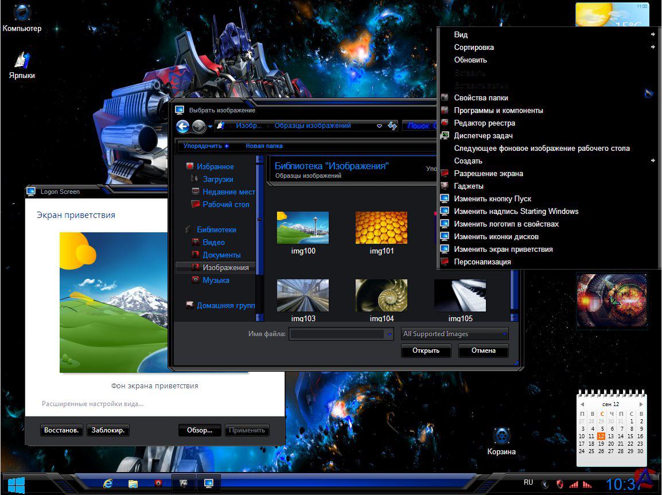Click the RU language indicator
Screen dimensions: 662x495
pyautogui.click(x=528, y=482)
